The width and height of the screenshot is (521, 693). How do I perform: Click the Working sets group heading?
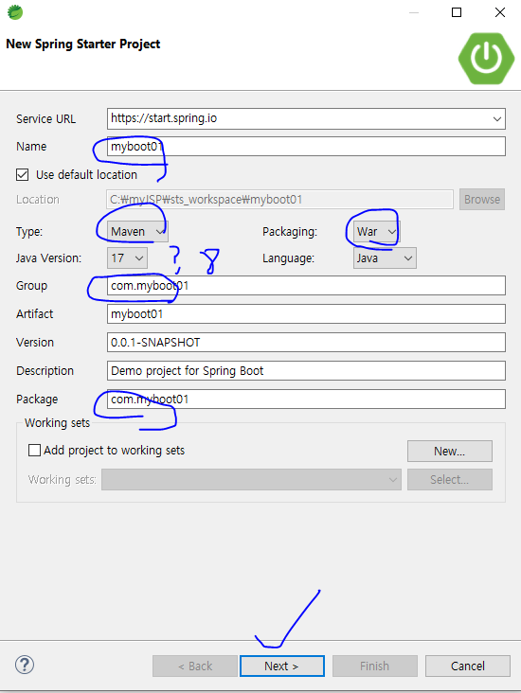point(57,423)
